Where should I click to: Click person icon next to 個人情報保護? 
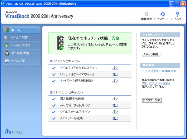coord(7,53)
